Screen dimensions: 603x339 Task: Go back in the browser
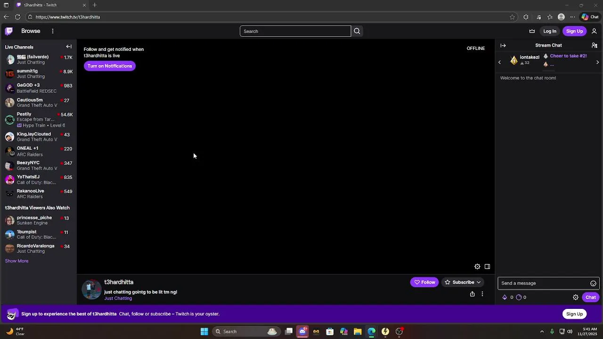click(6, 17)
